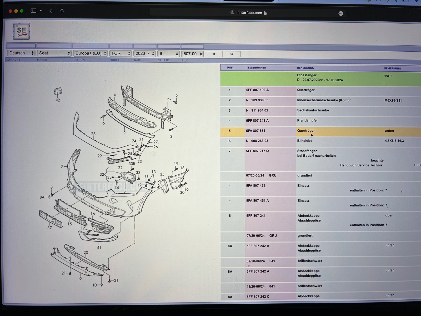This screenshot has width=421, height=316.
Task: Toggle the Safari sidebar icon
Action: 33,11
